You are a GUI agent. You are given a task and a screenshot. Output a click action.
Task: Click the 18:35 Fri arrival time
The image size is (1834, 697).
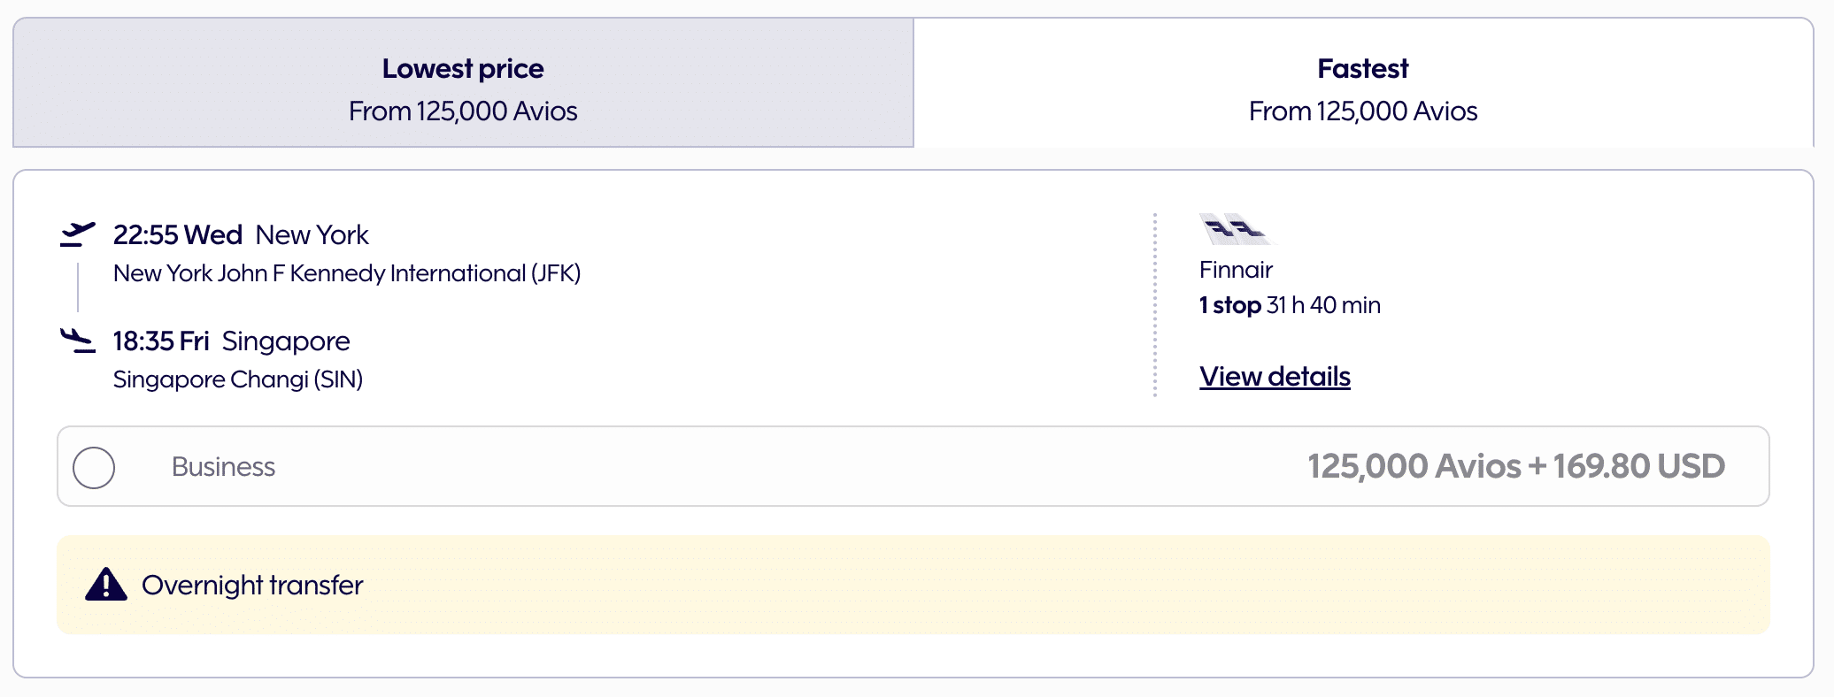point(161,341)
